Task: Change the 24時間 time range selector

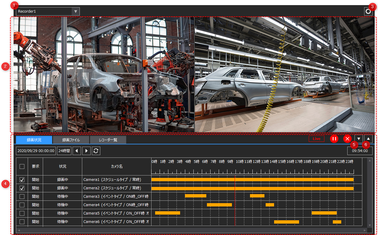Action: click(x=64, y=151)
